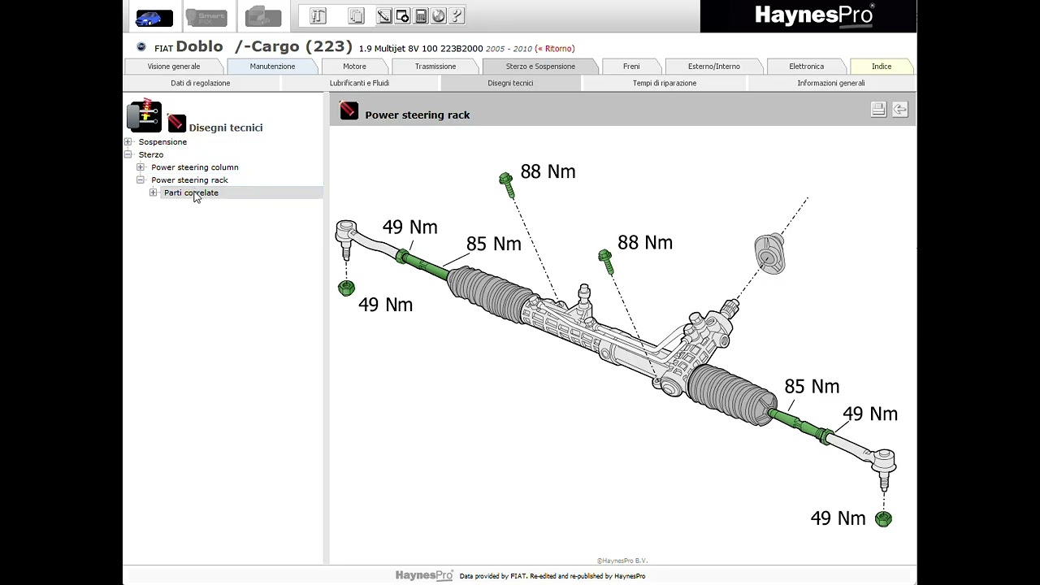Click the 88 Nm label beside the top-left bolt
This screenshot has height=585, width=1040.
tap(548, 171)
